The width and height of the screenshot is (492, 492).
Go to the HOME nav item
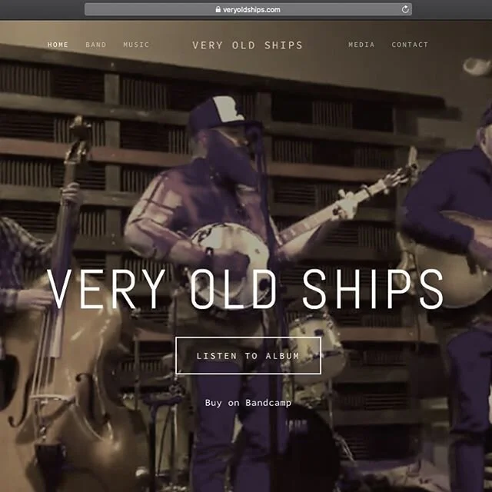pos(58,45)
